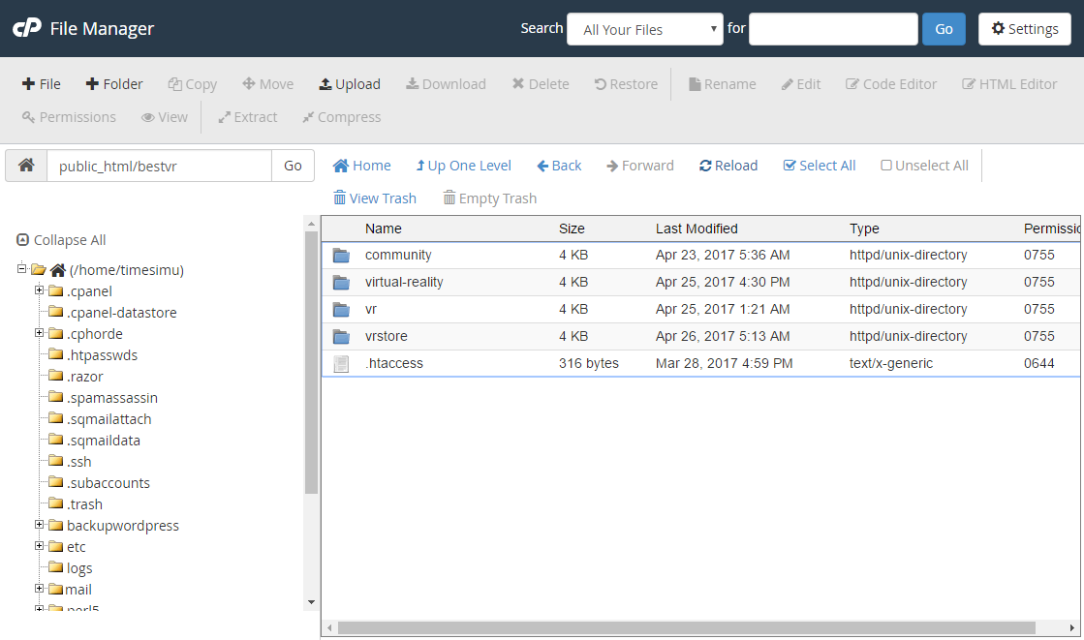Image resolution: width=1084 pixels, height=640 pixels.
Task: Navigate Back in the file browser
Action: 559,166
